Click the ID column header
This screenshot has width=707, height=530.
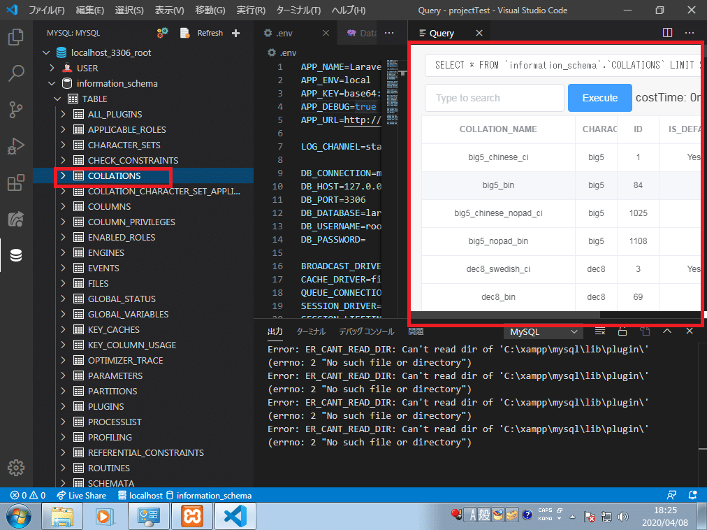(638, 129)
